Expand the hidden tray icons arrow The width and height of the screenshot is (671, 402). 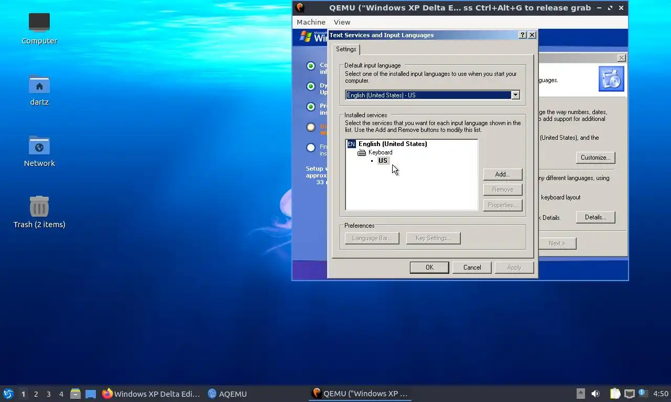pyautogui.click(x=580, y=394)
